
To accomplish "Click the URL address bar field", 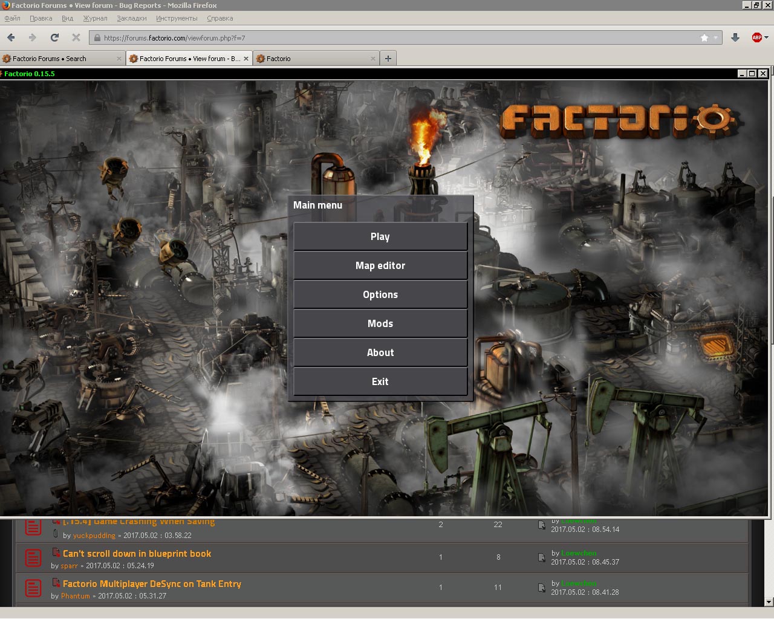I will (x=393, y=37).
